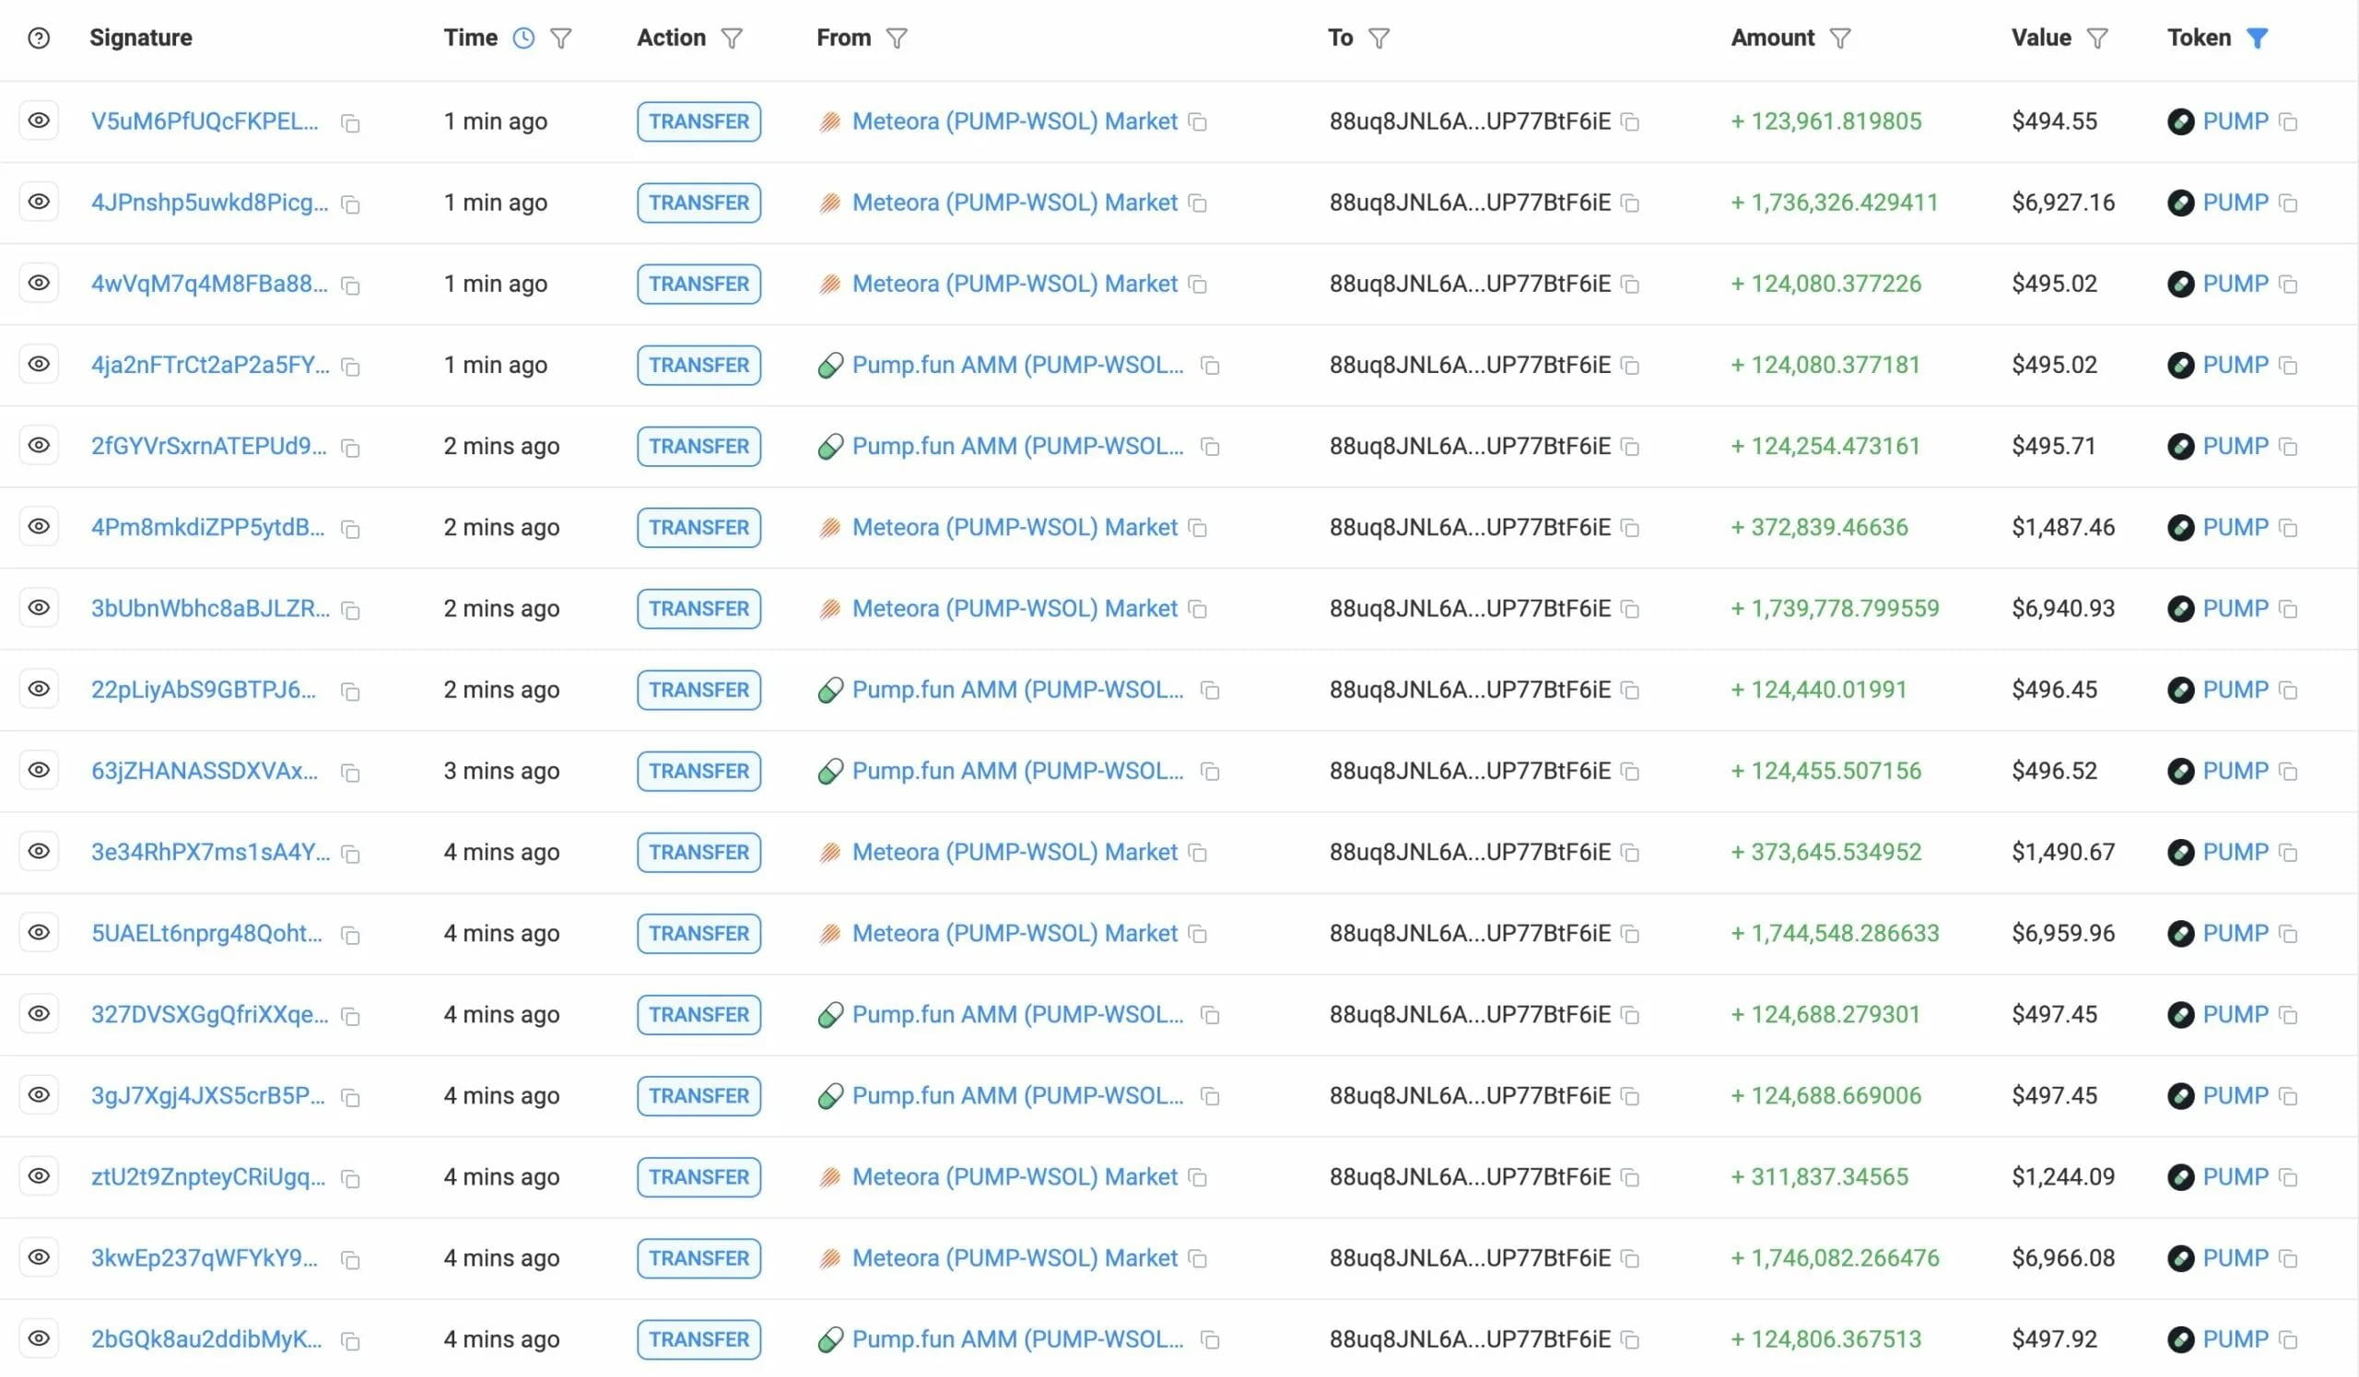Copy To address in 3bUbnWbhc8aBJLZR row
2359x1377 pixels.
pos(1630,610)
